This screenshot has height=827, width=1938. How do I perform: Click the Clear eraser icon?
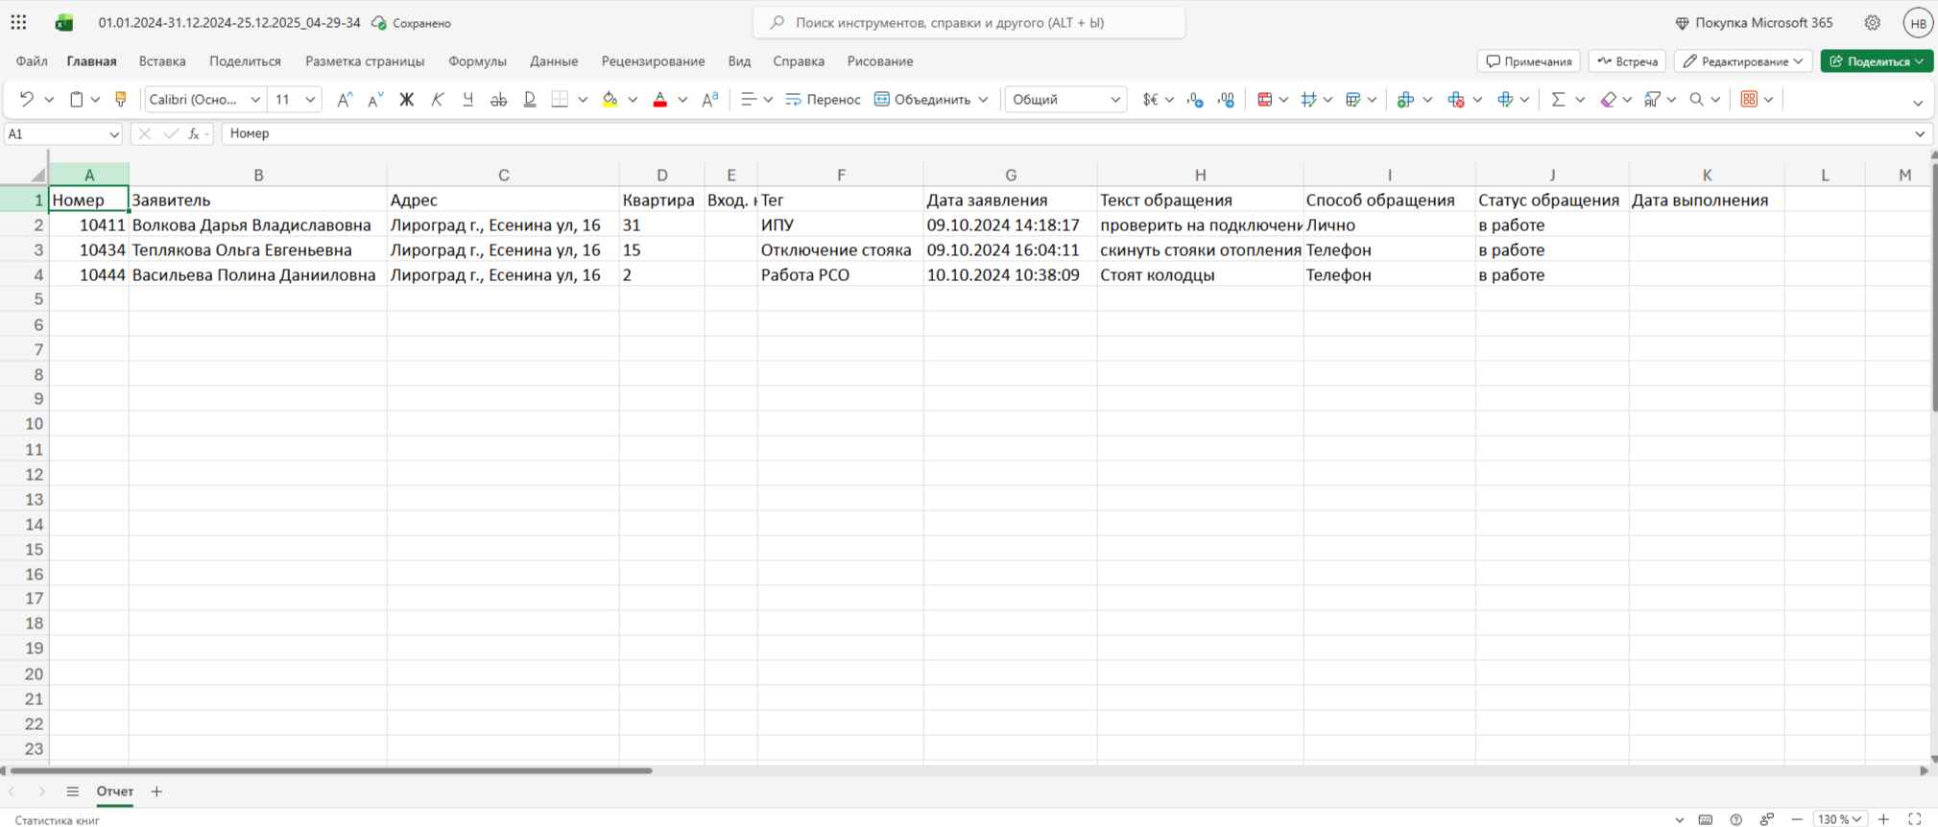pyautogui.click(x=1608, y=99)
